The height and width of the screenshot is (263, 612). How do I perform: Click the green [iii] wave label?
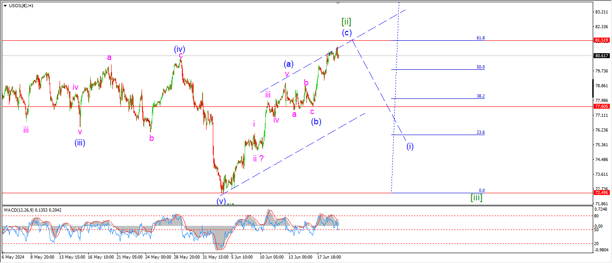pyautogui.click(x=477, y=197)
